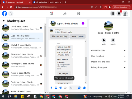The width and height of the screenshot is (132, 99).
Task: Go to the Home feed icon
Action: (51, 13)
